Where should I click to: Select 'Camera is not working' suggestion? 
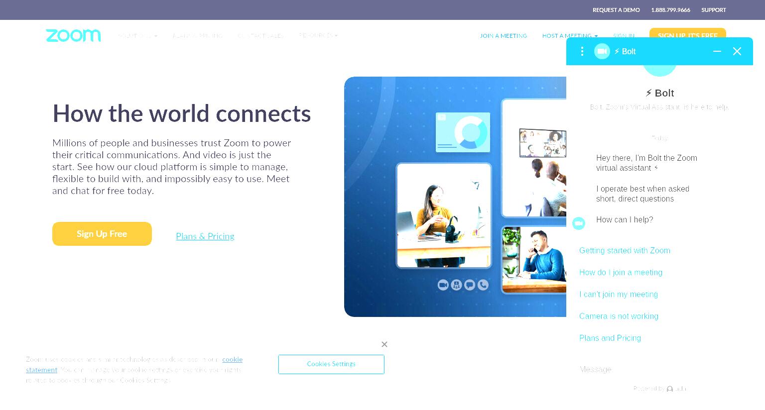click(x=619, y=316)
